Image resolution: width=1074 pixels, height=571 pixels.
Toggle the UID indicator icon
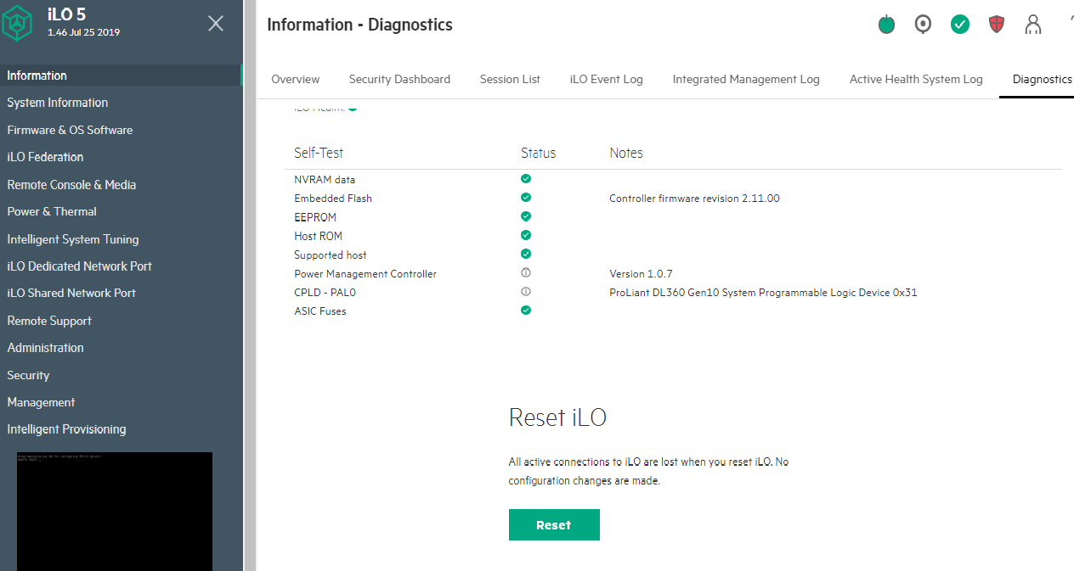[923, 25]
